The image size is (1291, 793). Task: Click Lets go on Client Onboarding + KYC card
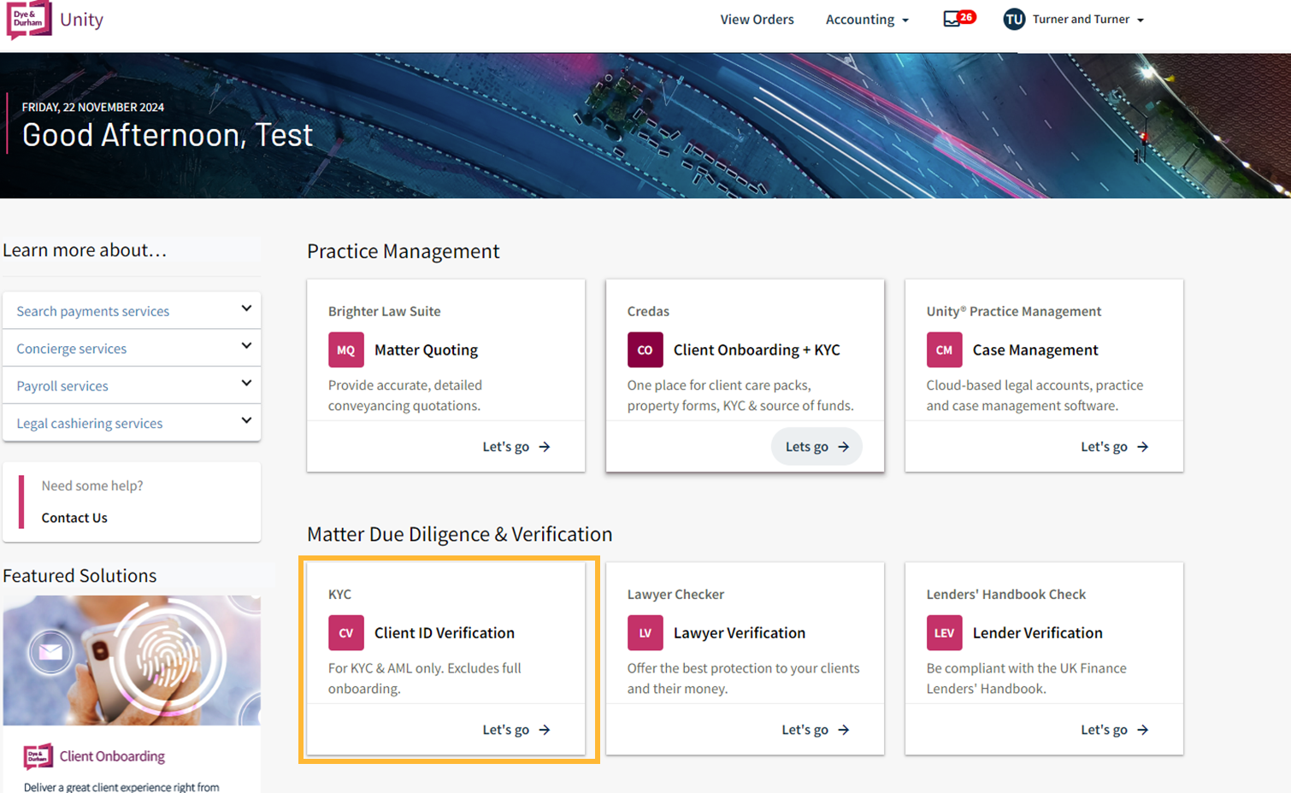point(816,447)
